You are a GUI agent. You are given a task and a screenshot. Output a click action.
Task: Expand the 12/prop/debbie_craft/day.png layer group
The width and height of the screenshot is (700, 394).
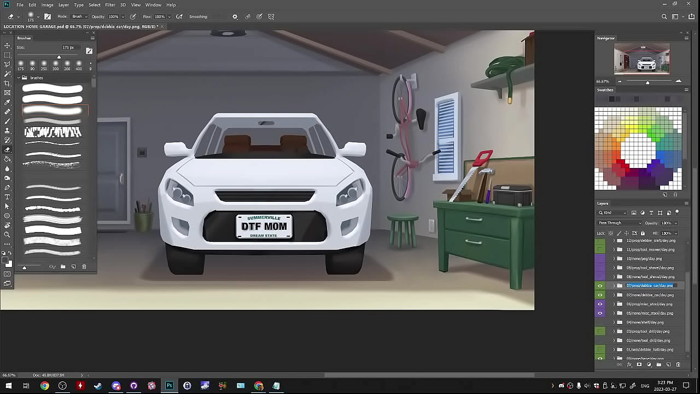click(614, 241)
